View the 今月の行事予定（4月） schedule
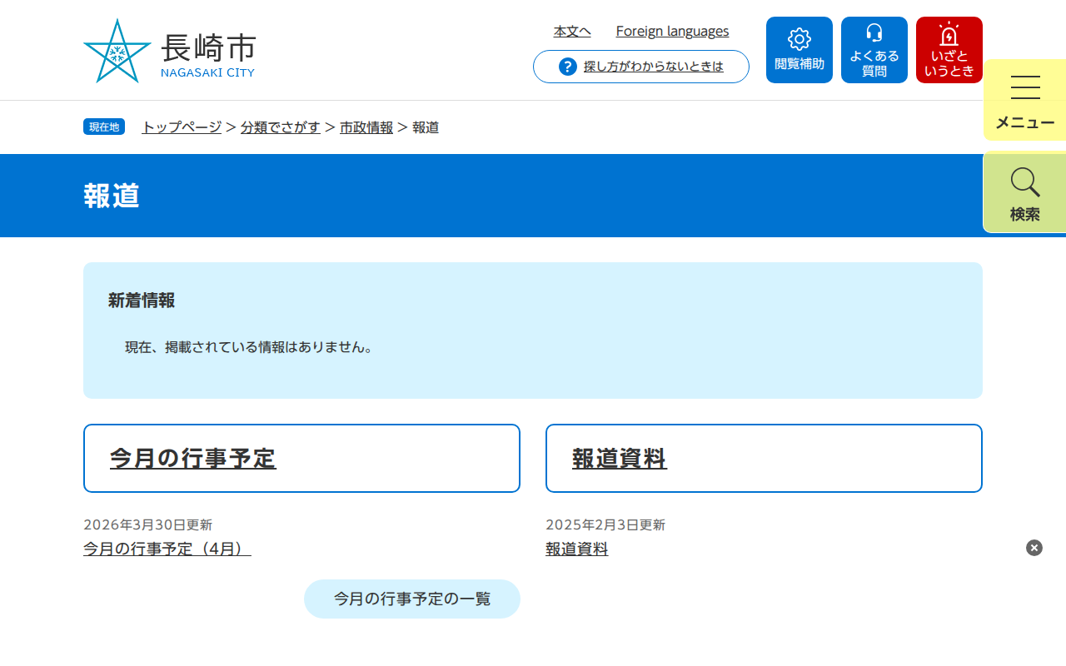 [x=163, y=549]
